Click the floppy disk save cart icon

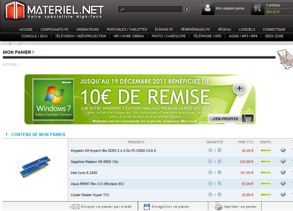[147, 207]
